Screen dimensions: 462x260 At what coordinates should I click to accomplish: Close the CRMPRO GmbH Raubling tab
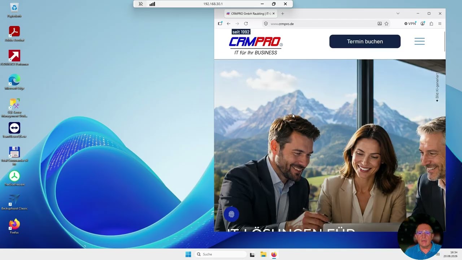(274, 14)
